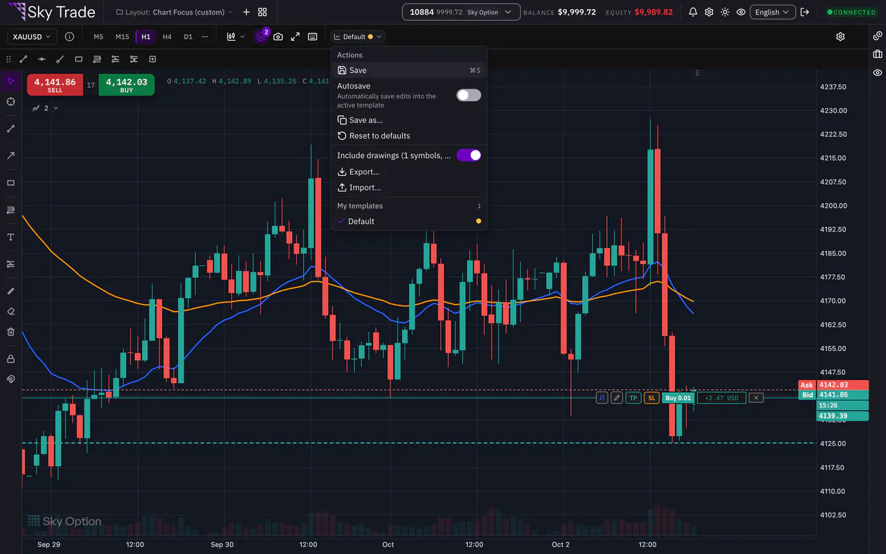Open the briefcase panel on right edge
Viewport: 886px width, 554px height.
pyautogui.click(x=878, y=54)
